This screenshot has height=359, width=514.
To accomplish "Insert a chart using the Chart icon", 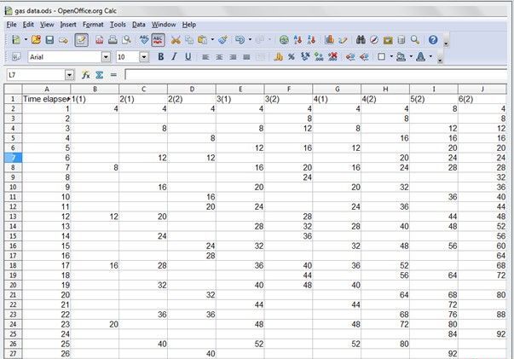I will pyautogui.click(x=327, y=40).
